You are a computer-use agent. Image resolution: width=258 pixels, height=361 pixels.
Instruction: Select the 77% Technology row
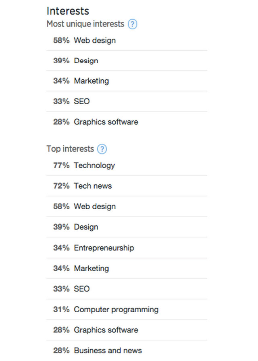coord(94,165)
